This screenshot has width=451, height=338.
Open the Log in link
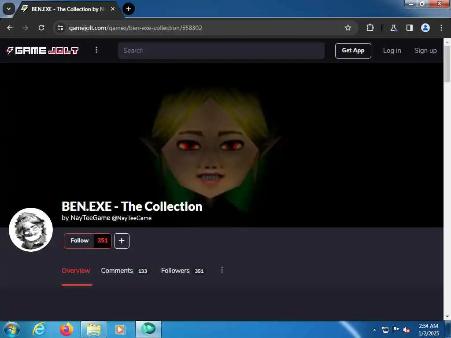tap(392, 51)
